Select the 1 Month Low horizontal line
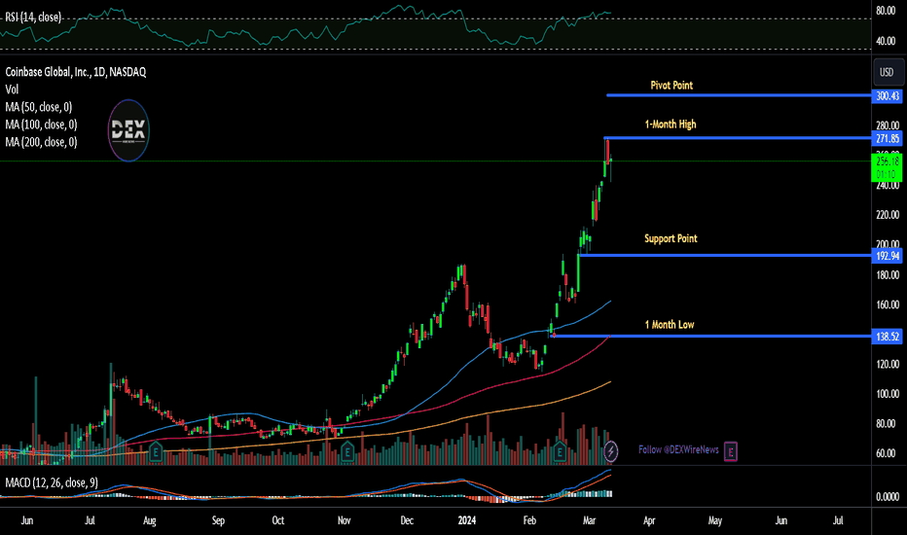 click(x=711, y=336)
